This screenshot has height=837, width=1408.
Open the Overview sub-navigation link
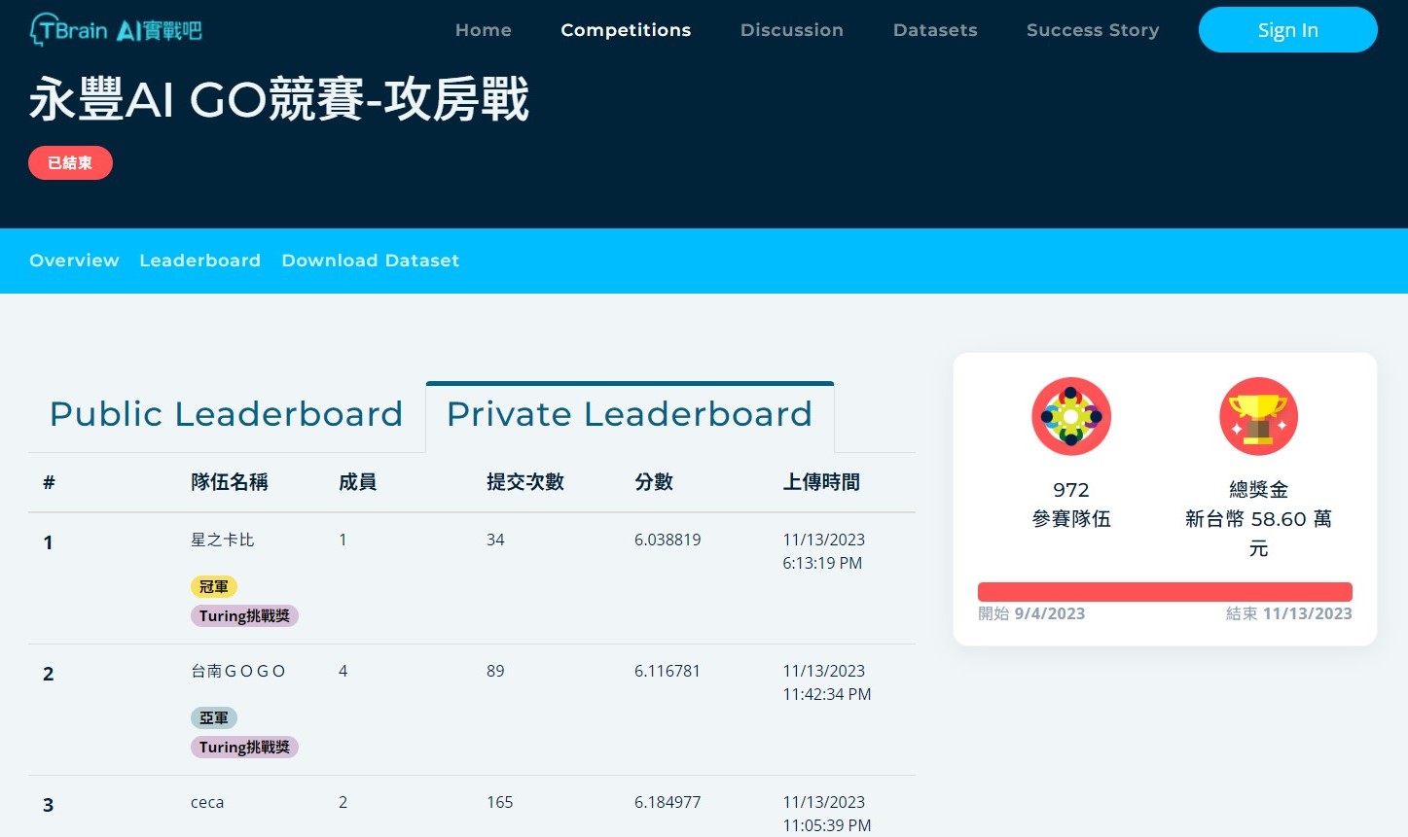(74, 261)
